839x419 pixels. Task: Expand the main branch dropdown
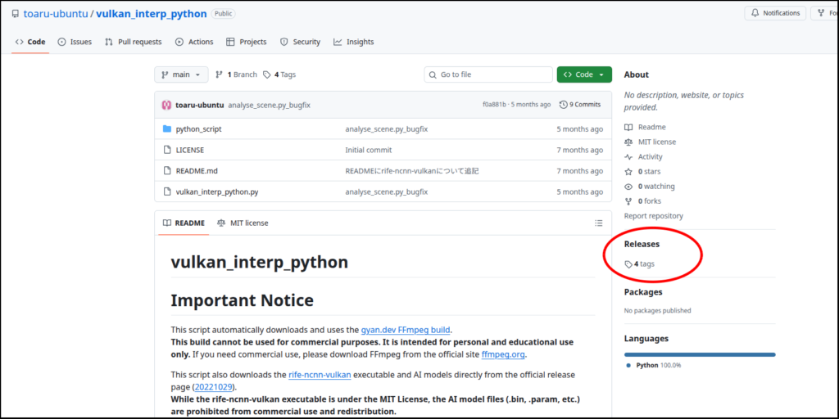(x=181, y=74)
